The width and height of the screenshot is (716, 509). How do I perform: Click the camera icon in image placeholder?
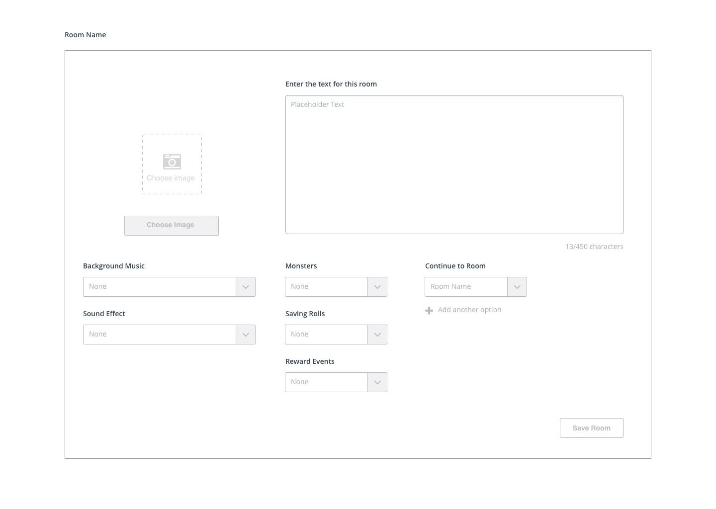pos(172,162)
